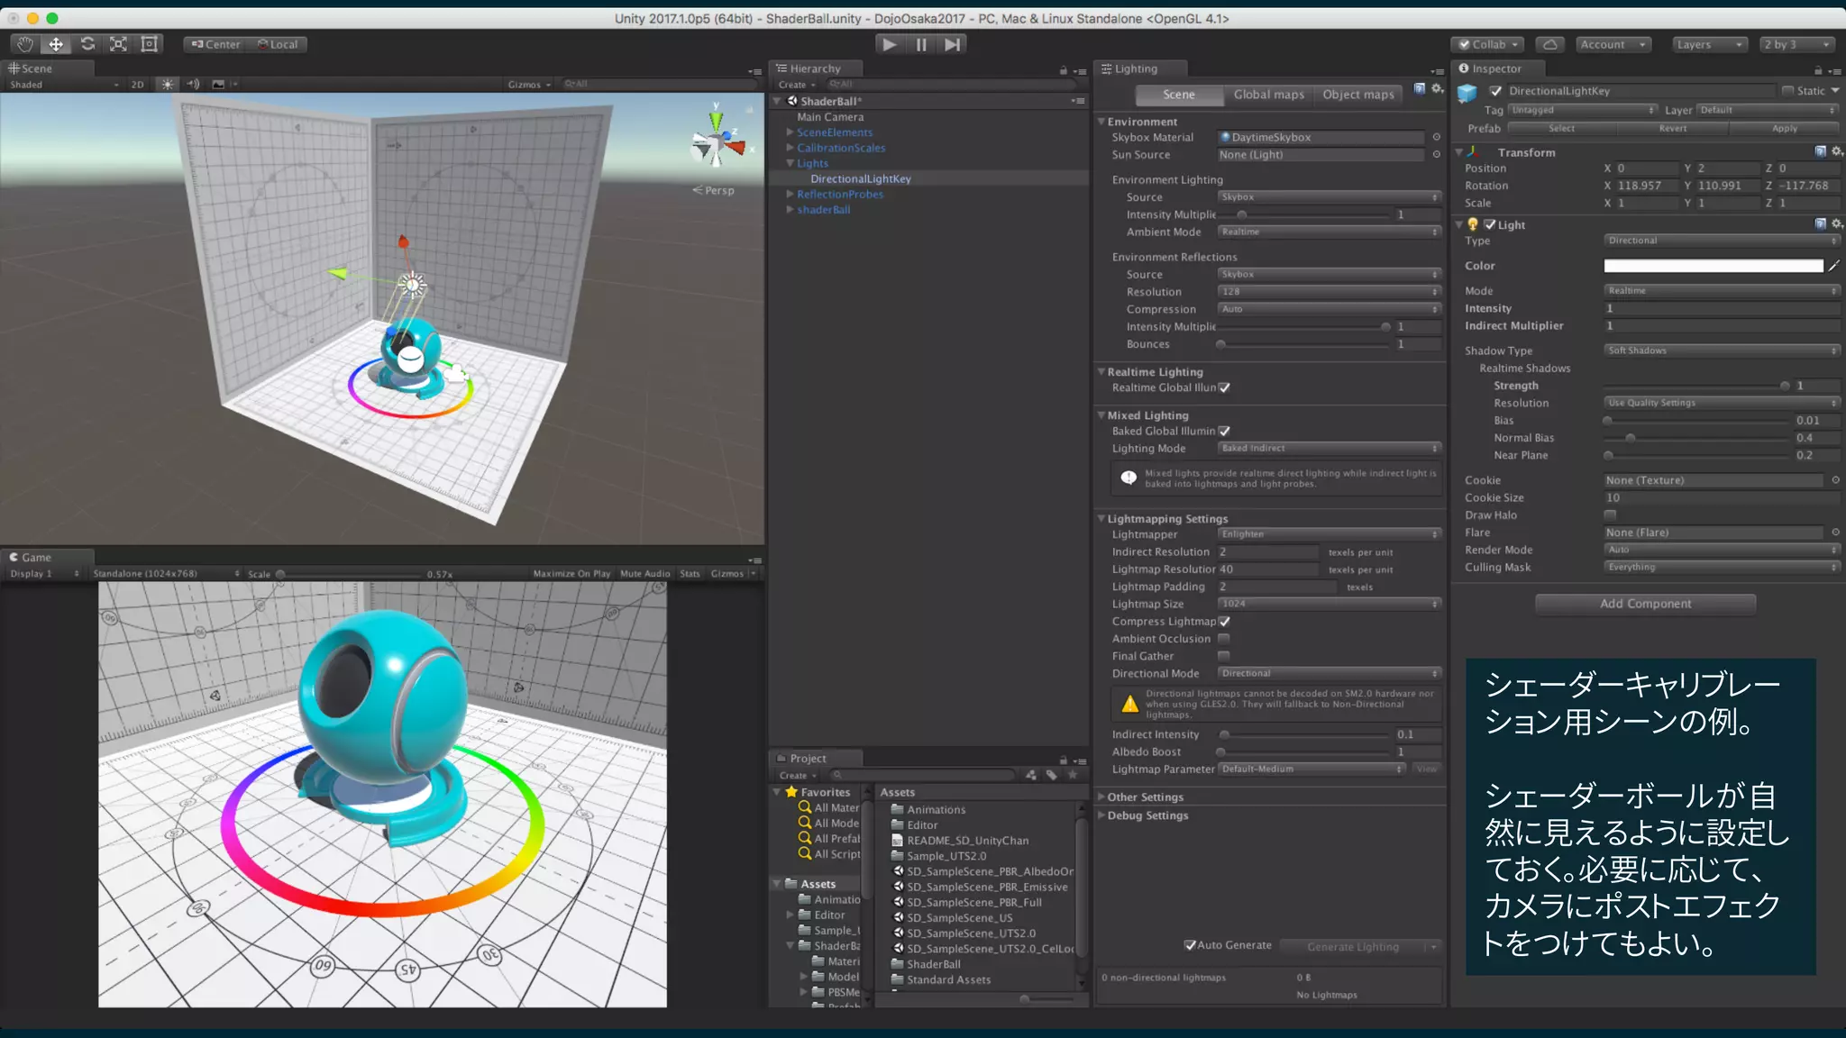Toggle the Static checkbox in Inspector
This screenshot has width=1846, height=1038.
point(1787,91)
